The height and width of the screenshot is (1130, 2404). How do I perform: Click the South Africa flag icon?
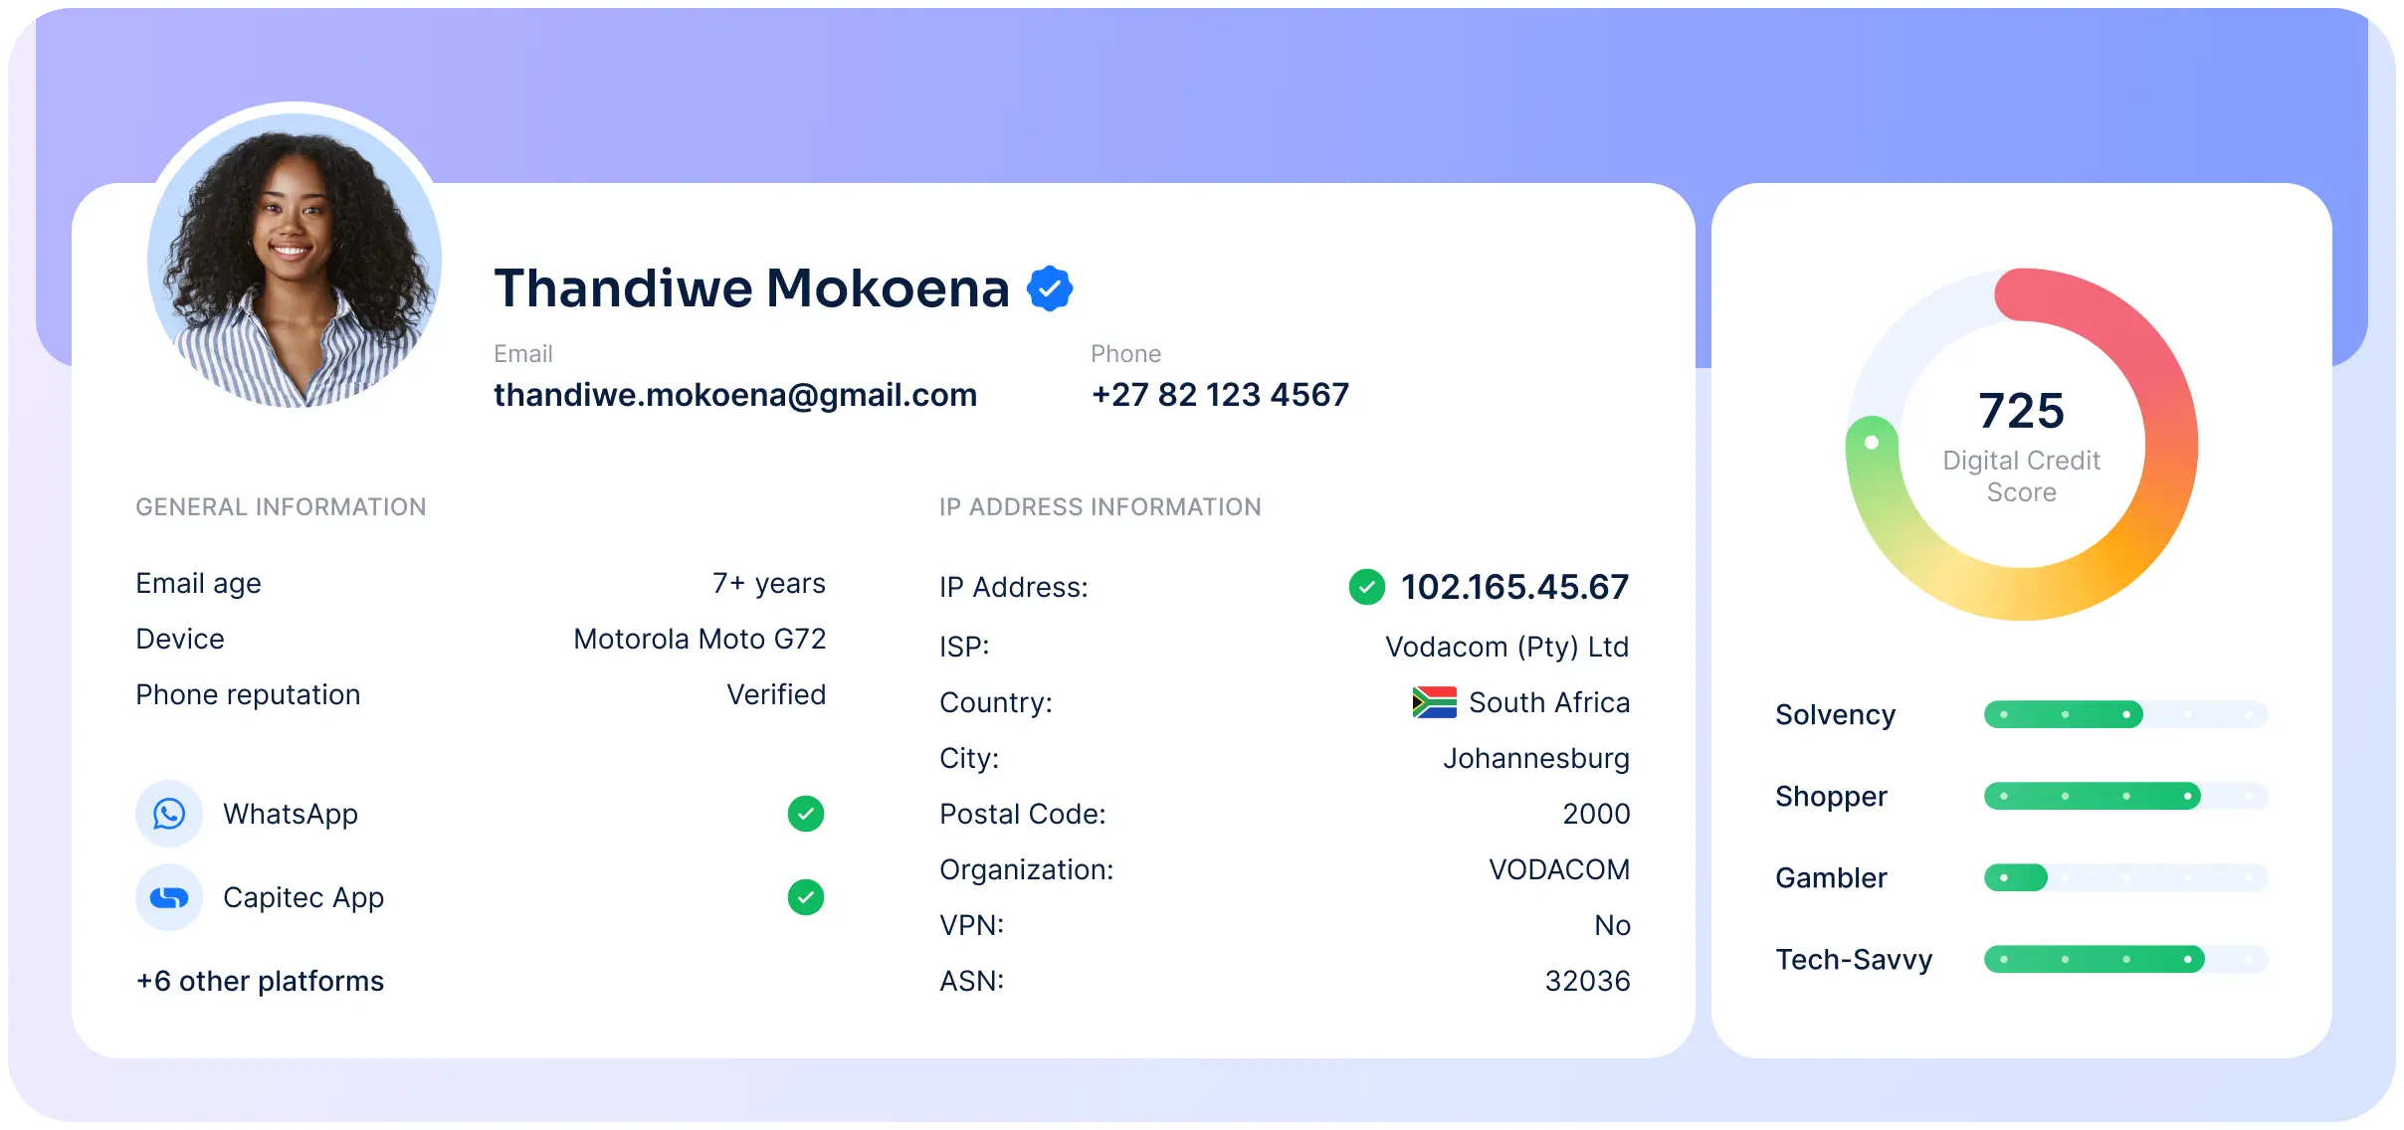pyautogui.click(x=1434, y=702)
